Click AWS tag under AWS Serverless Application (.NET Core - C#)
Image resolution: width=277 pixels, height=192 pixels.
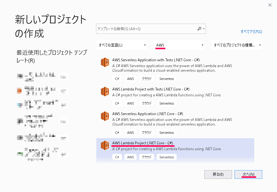point(130,133)
